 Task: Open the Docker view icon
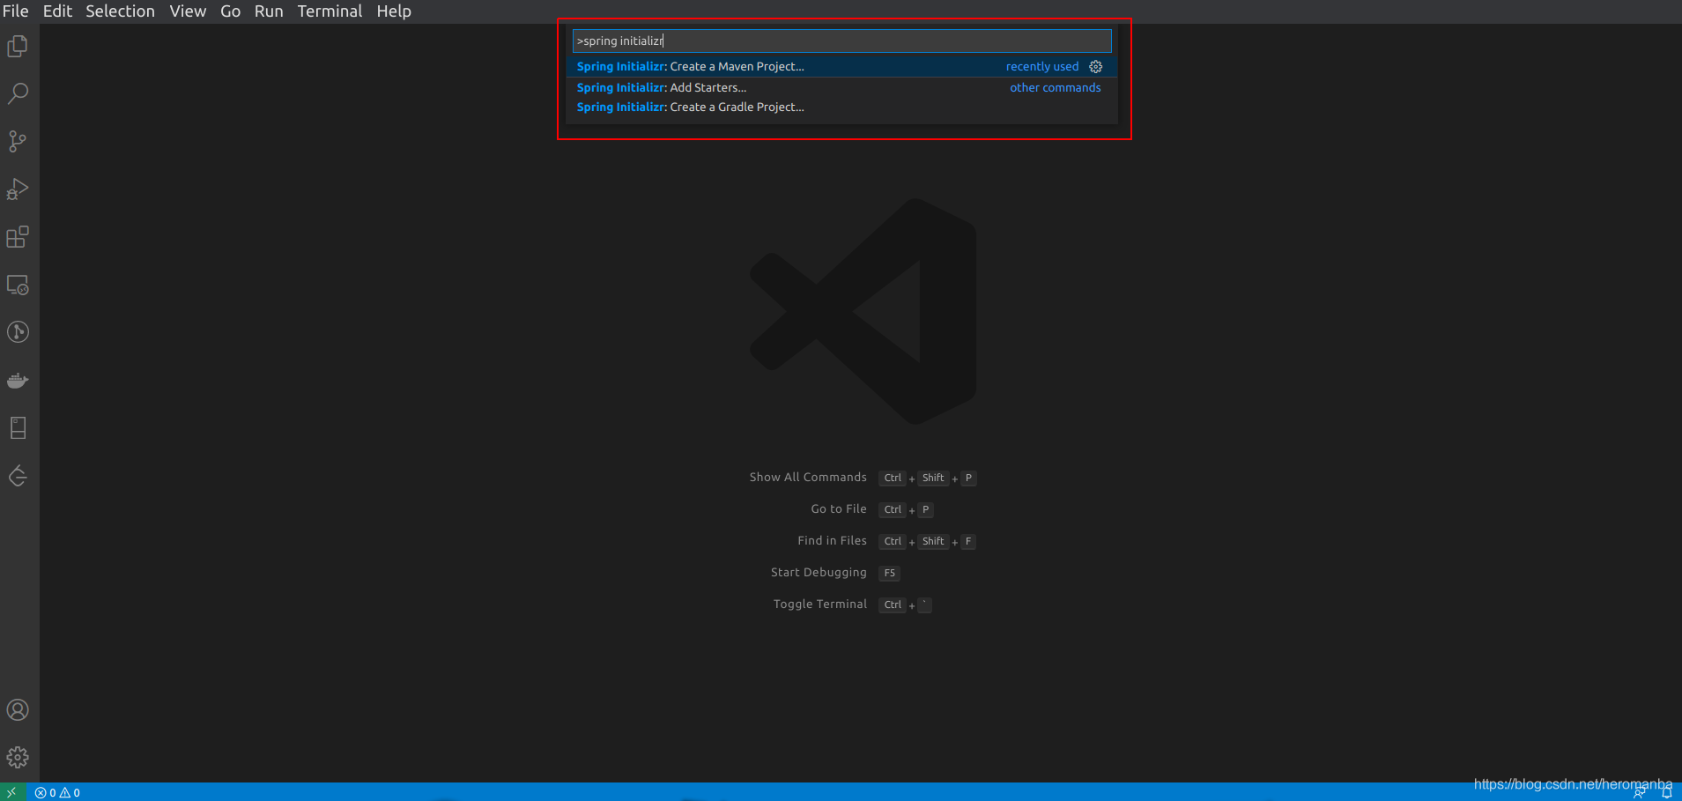(18, 381)
